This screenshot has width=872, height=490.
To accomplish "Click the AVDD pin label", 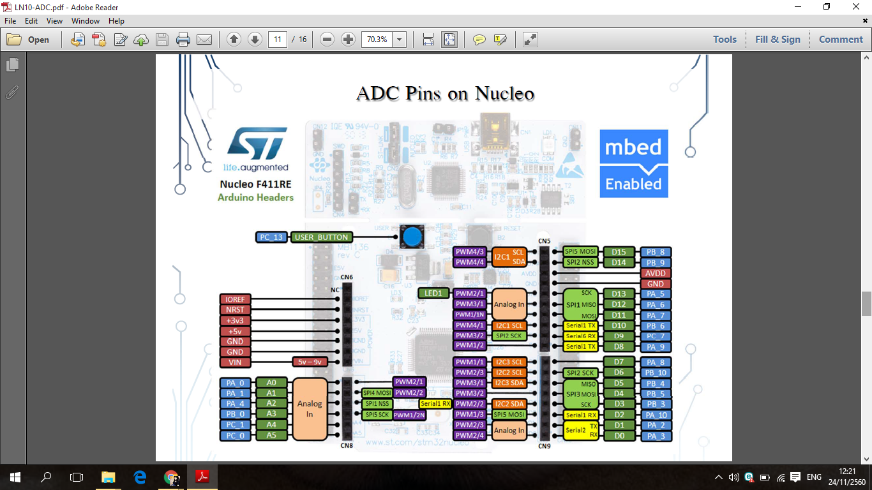I will pyautogui.click(x=655, y=273).
